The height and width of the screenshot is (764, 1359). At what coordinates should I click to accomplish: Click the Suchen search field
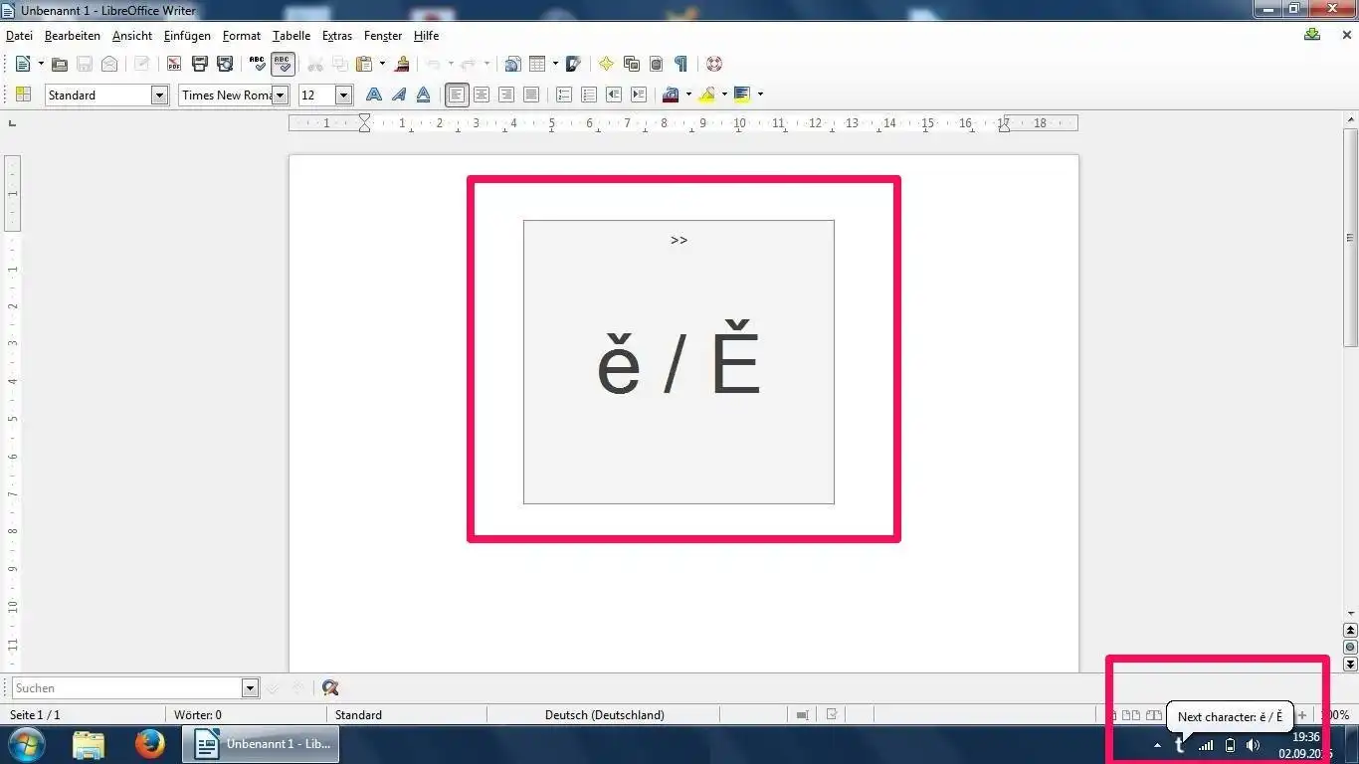pos(126,688)
